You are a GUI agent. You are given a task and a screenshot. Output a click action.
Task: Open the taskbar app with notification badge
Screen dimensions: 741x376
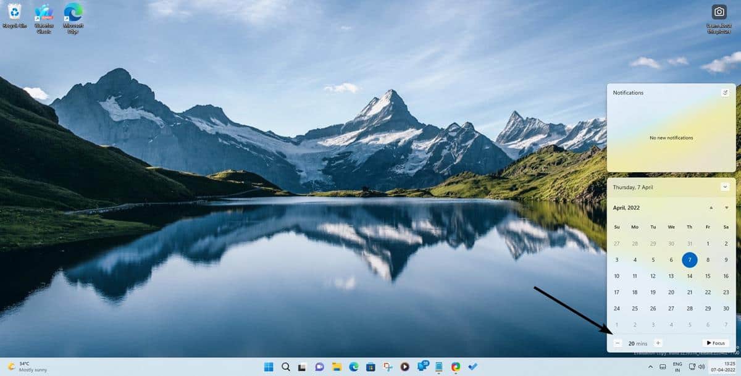click(422, 366)
